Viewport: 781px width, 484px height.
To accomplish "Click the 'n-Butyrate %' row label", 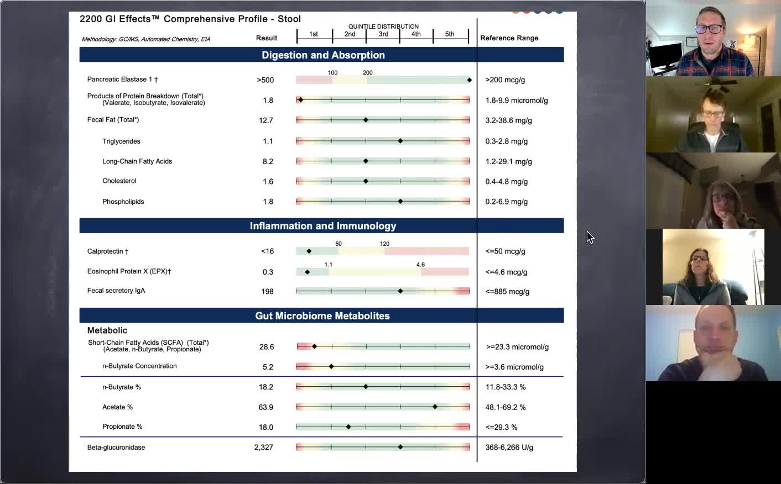I will pos(122,387).
